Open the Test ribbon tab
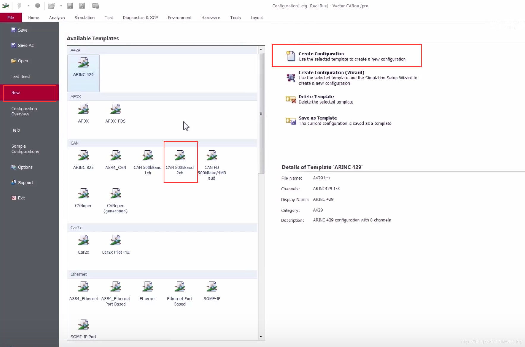The height and width of the screenshot is (347, 525). point(109,18)
